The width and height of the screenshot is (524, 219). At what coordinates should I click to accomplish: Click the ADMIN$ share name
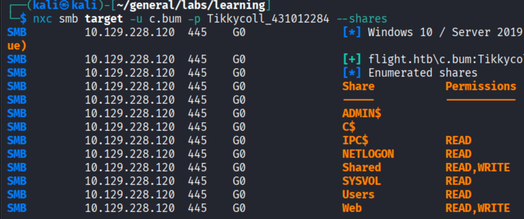[362, 113]
